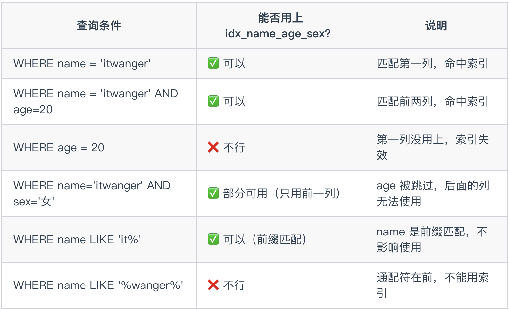
Task: Click the green checkmark beside 可以（前缀匹配）
Action: pos(213,239)
